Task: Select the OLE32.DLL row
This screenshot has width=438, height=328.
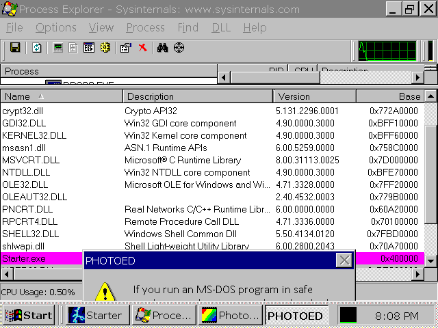Action: click(212, 184)
